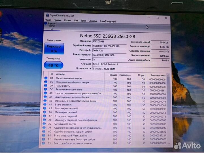
Task: Select the row Включения/отключения
Action: pyautogui.click(x=105, y=90)
